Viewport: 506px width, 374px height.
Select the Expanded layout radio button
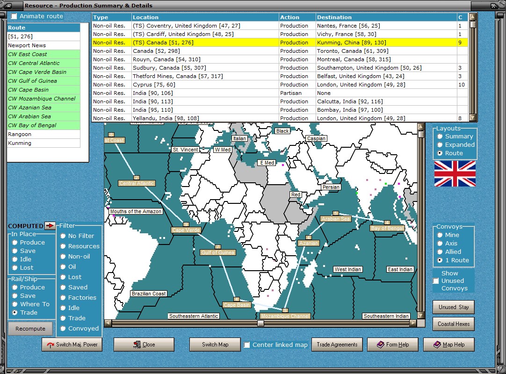[440, 145]
